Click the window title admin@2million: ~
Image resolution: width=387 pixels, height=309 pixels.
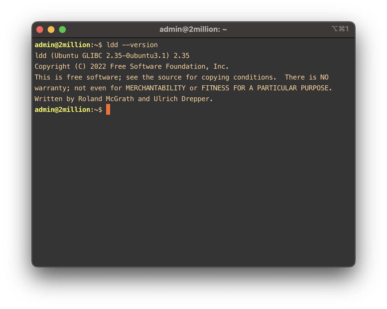tap(193, 30)
